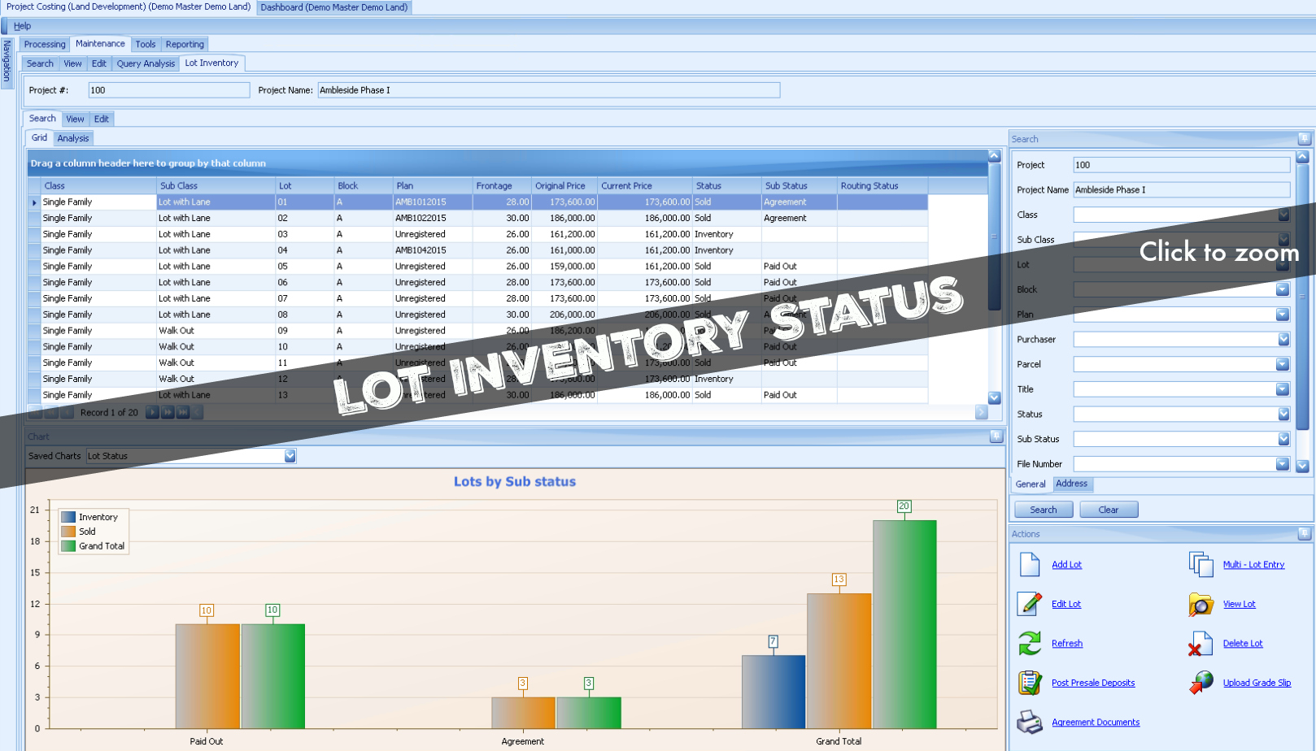Switch to the Analysis tab
The width and height of the screenshot is (1316, 751).
point(72,137)
